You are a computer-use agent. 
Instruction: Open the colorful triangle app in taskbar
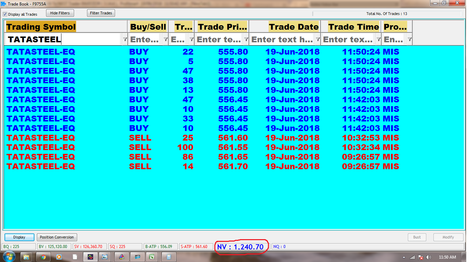(122, 257)
